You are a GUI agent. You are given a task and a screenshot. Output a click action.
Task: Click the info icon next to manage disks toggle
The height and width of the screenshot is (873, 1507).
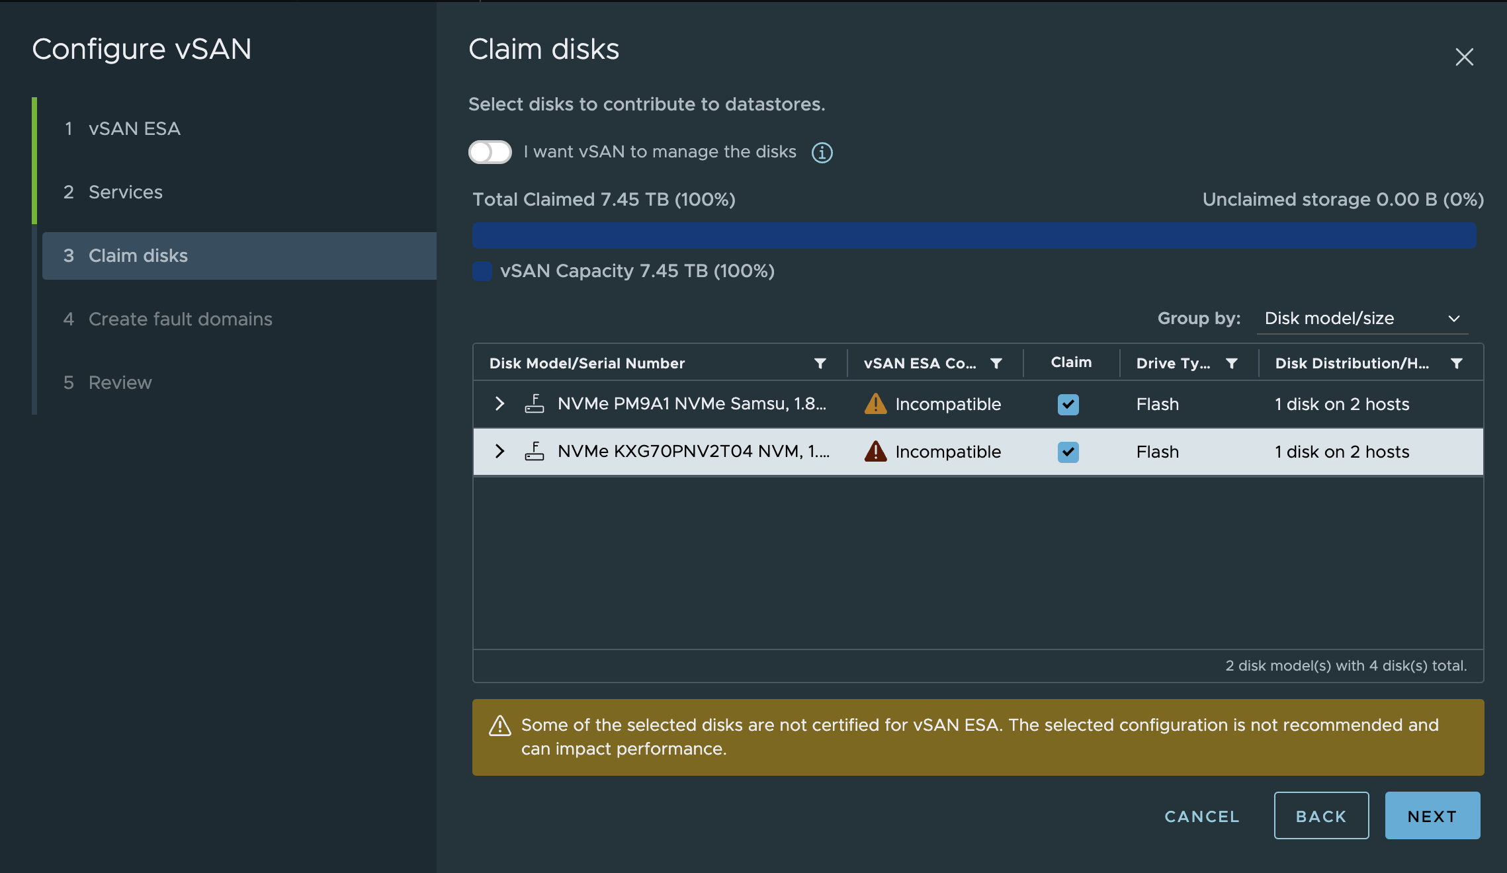click(x=821, y=151)
